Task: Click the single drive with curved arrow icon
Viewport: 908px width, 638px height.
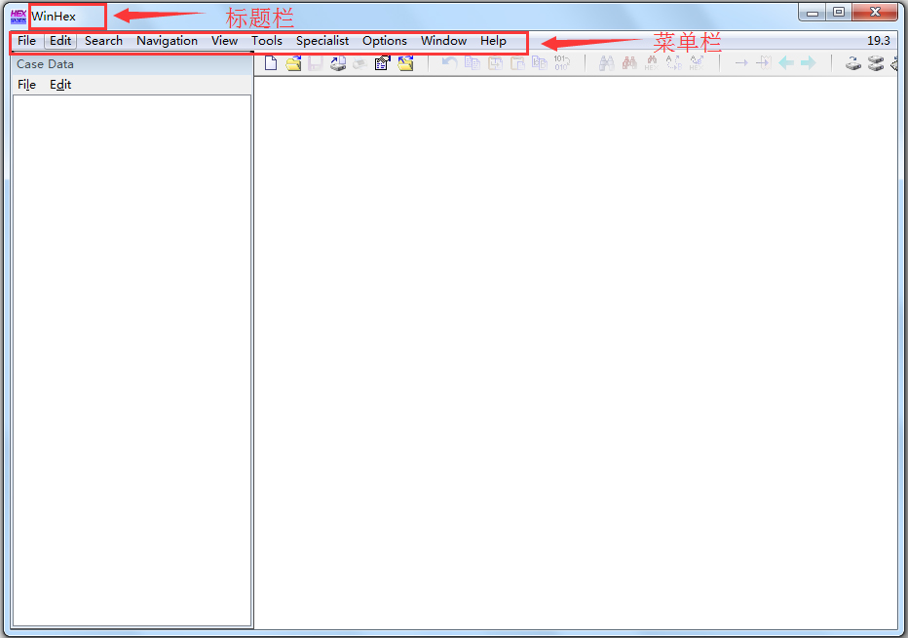Action: coord(853,63)
